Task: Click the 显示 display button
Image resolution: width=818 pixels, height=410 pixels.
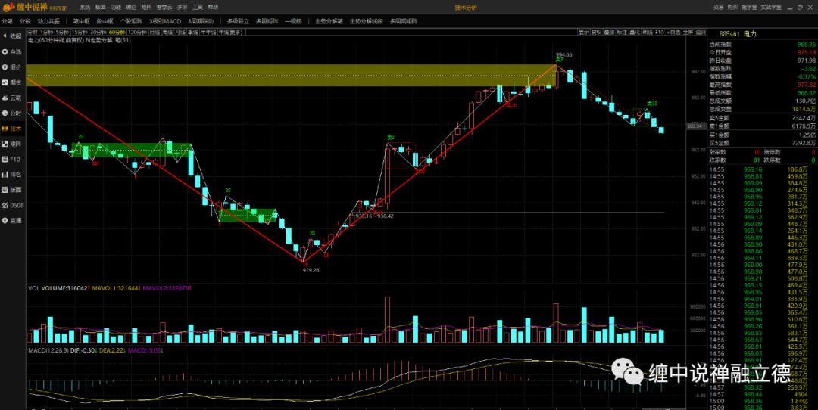Action: coord(584,33)
